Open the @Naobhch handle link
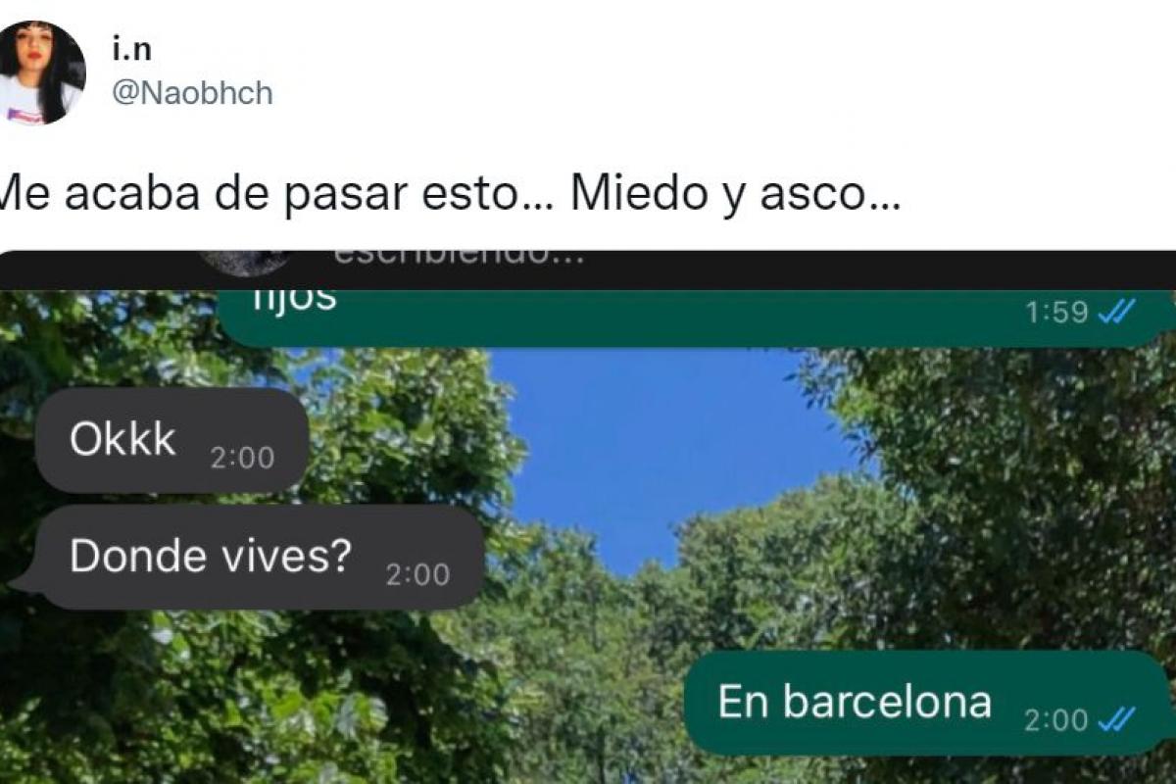Viewport: 1176px width, 784px height. coord(193,94)
